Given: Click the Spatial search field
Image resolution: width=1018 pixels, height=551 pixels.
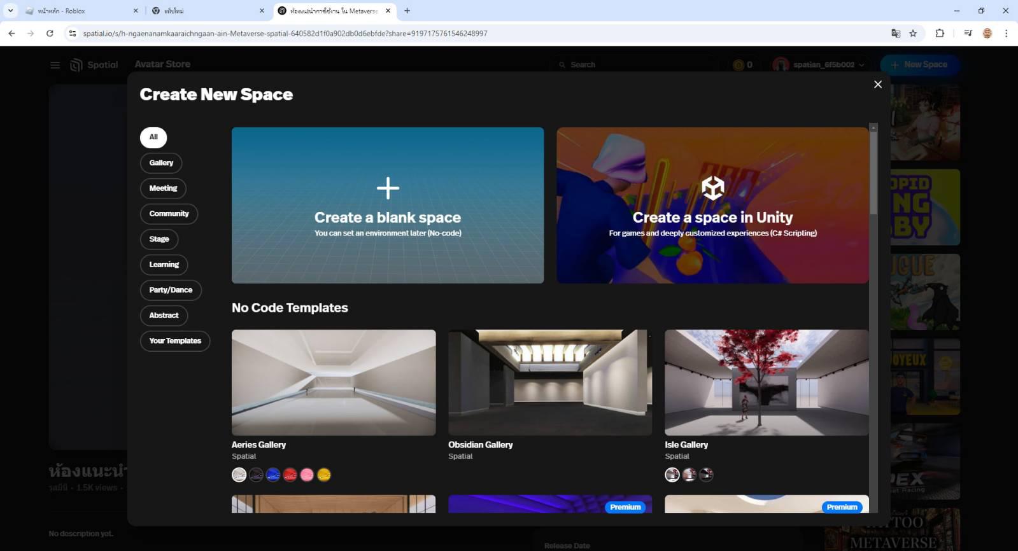Looking at the screenshot, I should point(633,65).
